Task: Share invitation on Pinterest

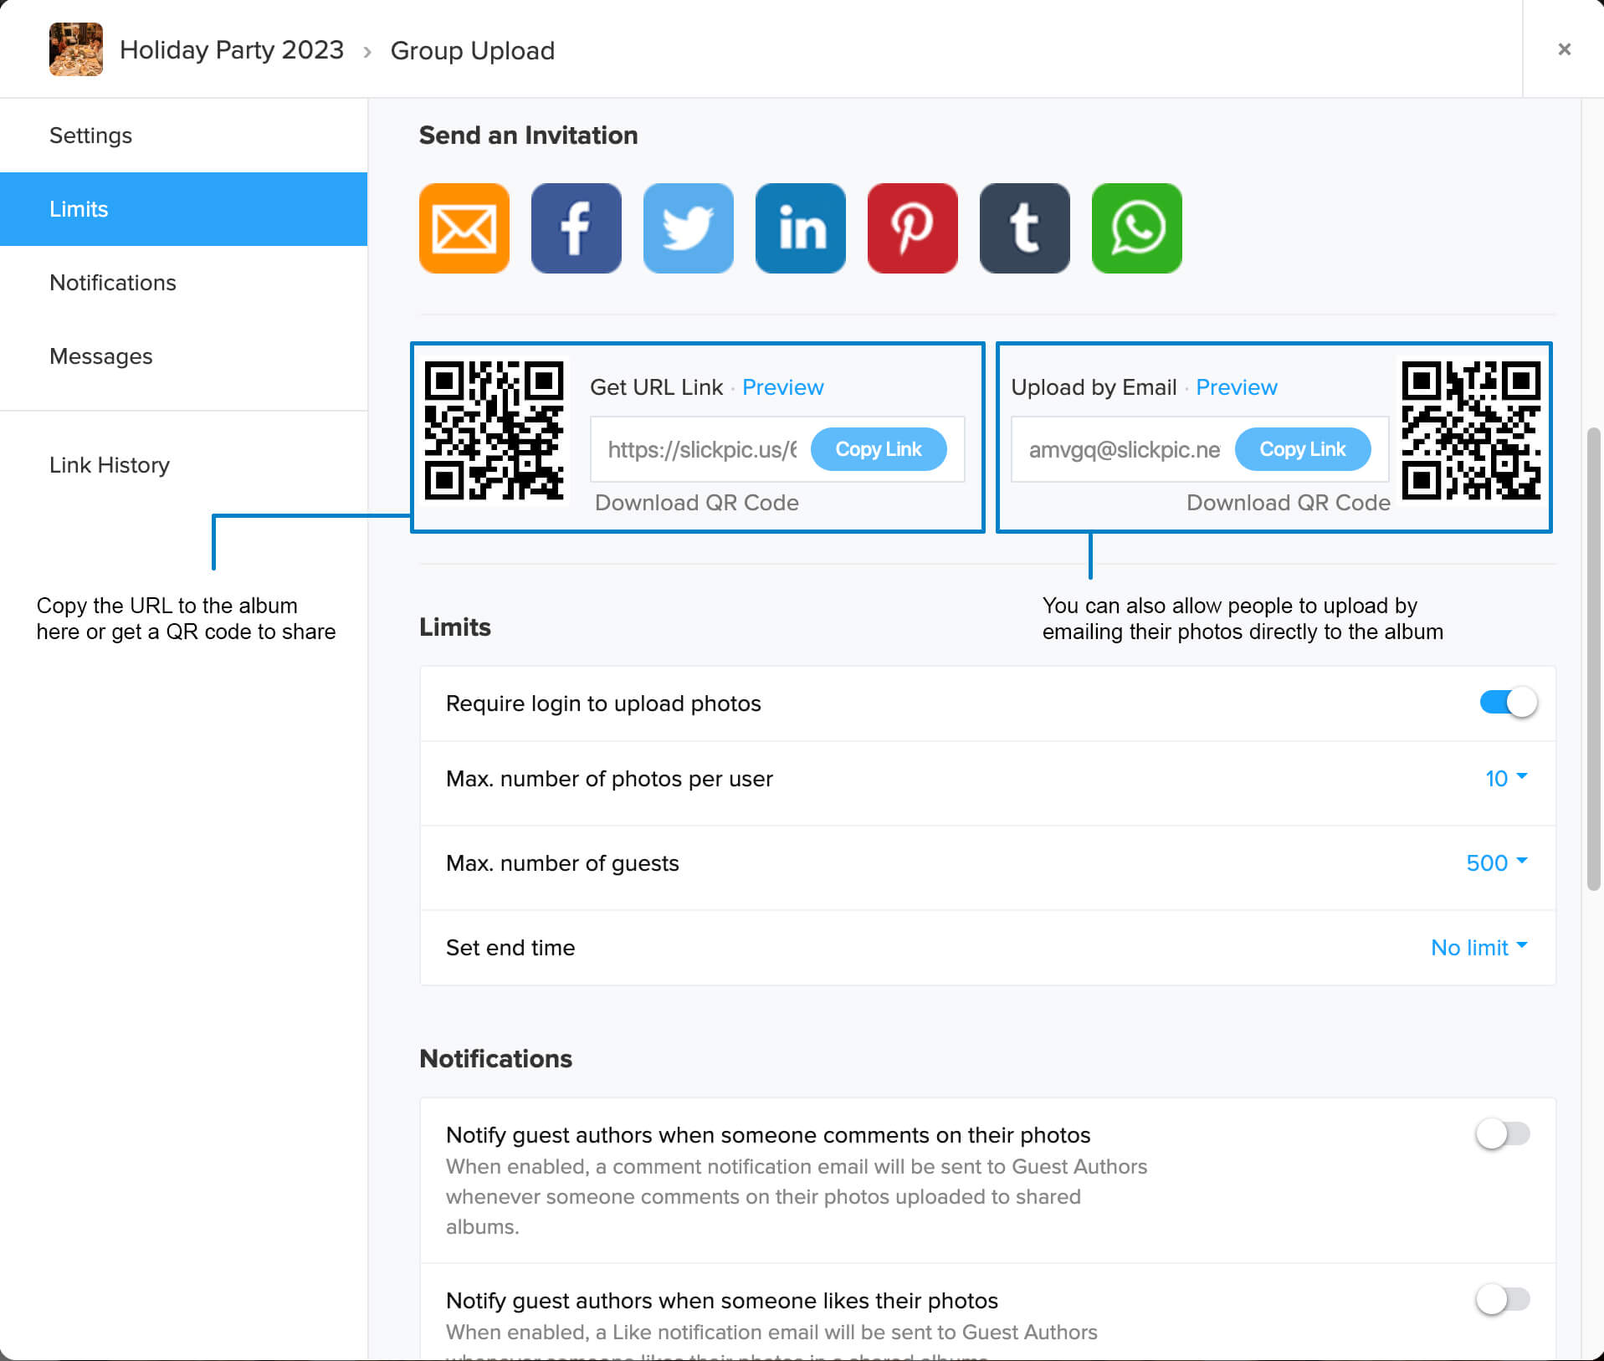Action: point(912,228)
